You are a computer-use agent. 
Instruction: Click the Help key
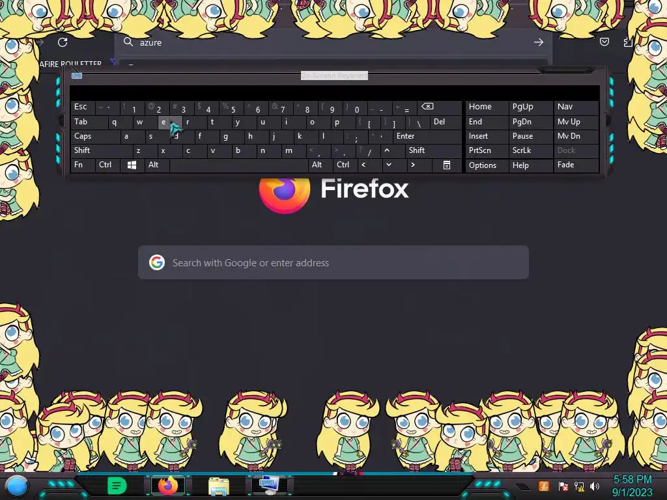tap(530, 165)
